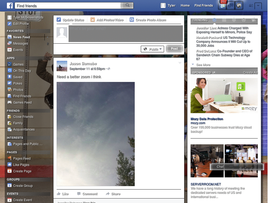
Task: Open the dropdown arrow on Jason's post
Action: click(180, 63)
